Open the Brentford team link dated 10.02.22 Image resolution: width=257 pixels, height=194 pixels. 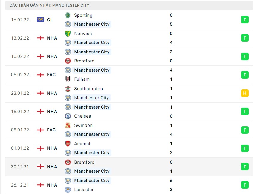pos(84,61)
